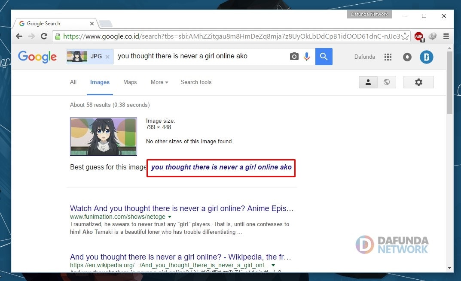Bookmark this page with the star icon

(405, 36)
